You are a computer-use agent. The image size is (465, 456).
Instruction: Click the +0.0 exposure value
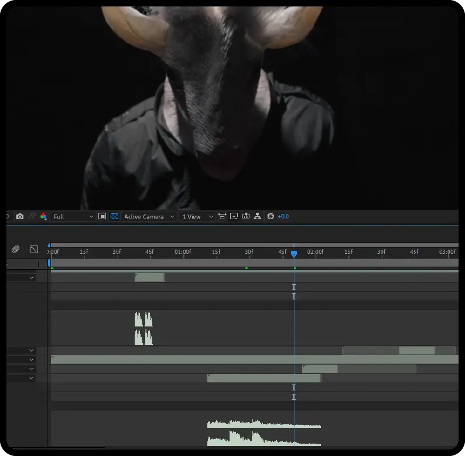[283, 216]
